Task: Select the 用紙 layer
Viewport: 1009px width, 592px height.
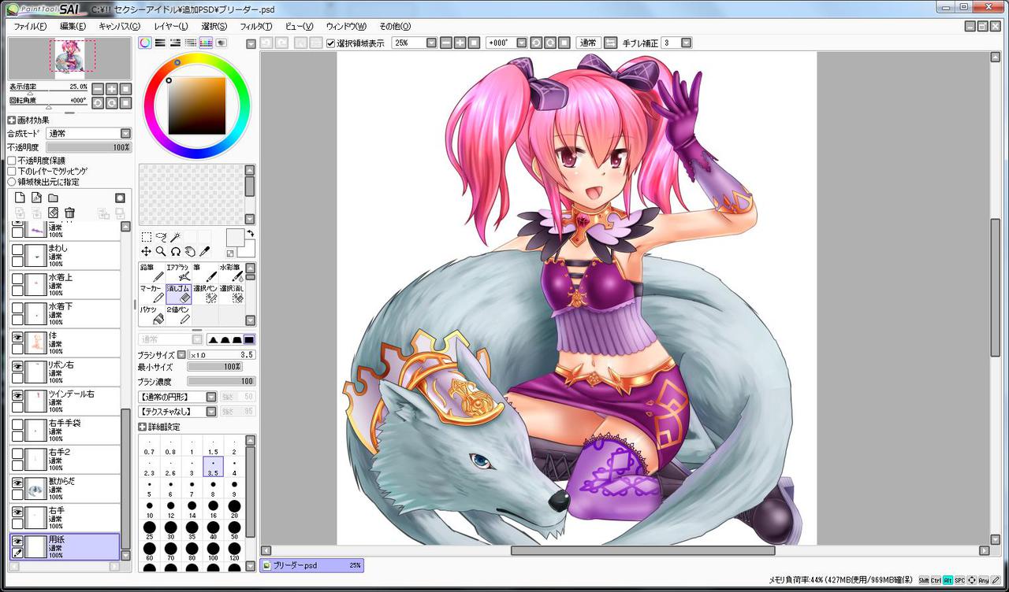Action: [x=65, y=546]
